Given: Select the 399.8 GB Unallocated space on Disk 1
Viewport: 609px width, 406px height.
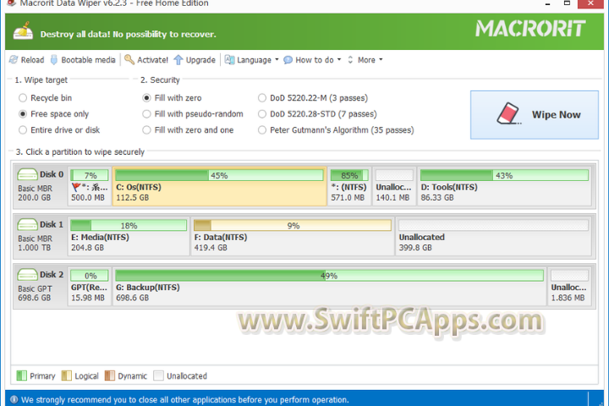Looking at the screenshot, I should [493, 236].
